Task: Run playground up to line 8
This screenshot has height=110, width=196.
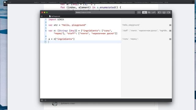Action: coord(45,42)
